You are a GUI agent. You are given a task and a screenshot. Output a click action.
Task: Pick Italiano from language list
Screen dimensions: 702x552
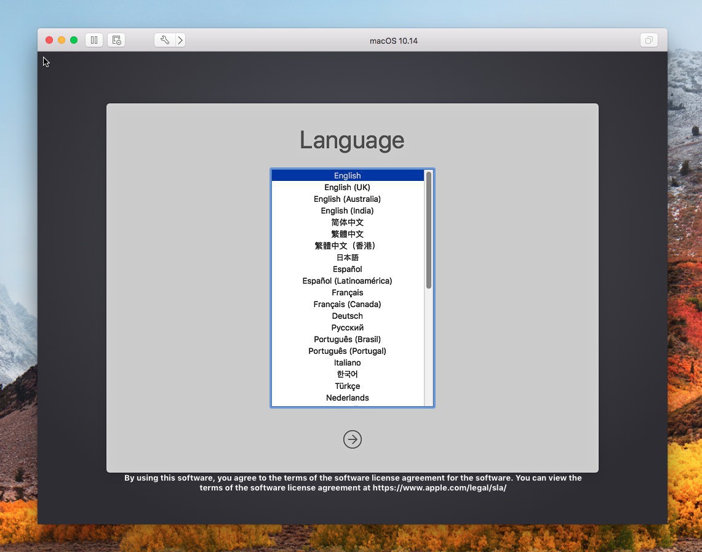click(347, 362)
